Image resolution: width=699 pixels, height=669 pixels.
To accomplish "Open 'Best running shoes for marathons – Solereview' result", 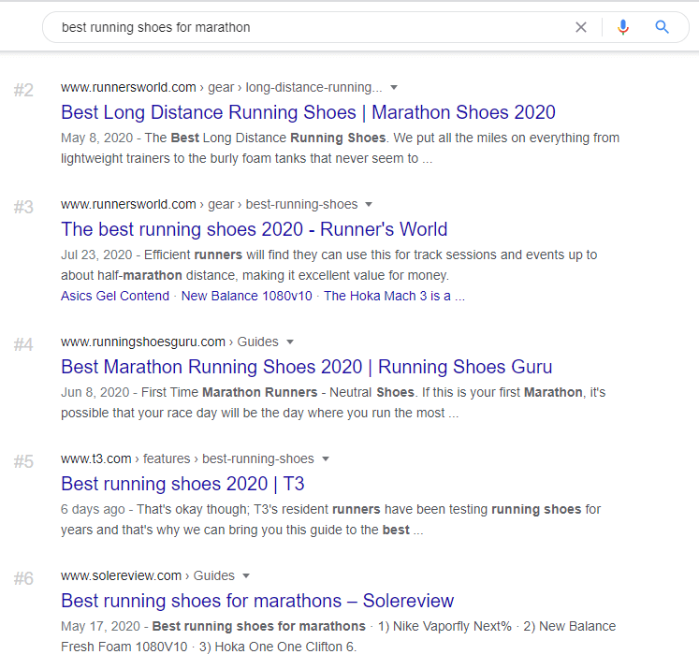I will pyautogui.click(x=257, y=601).
